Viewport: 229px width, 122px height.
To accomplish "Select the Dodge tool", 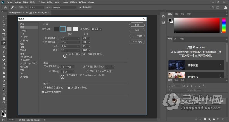I will click(4, 77).
